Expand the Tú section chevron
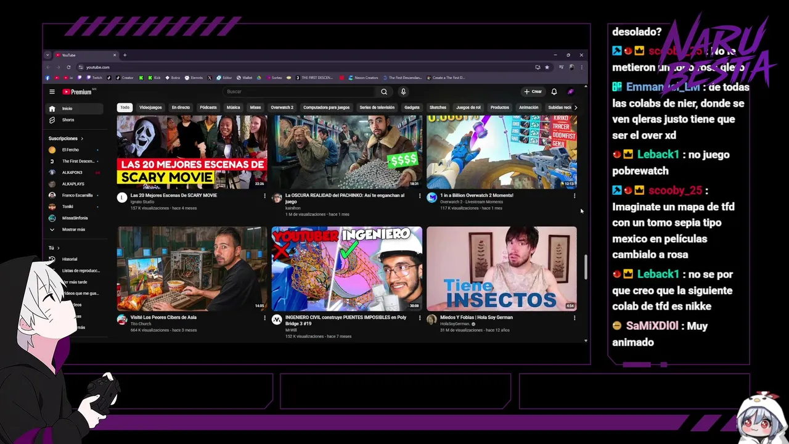Viewport: 789px width, 444px height. pos(58,248)
